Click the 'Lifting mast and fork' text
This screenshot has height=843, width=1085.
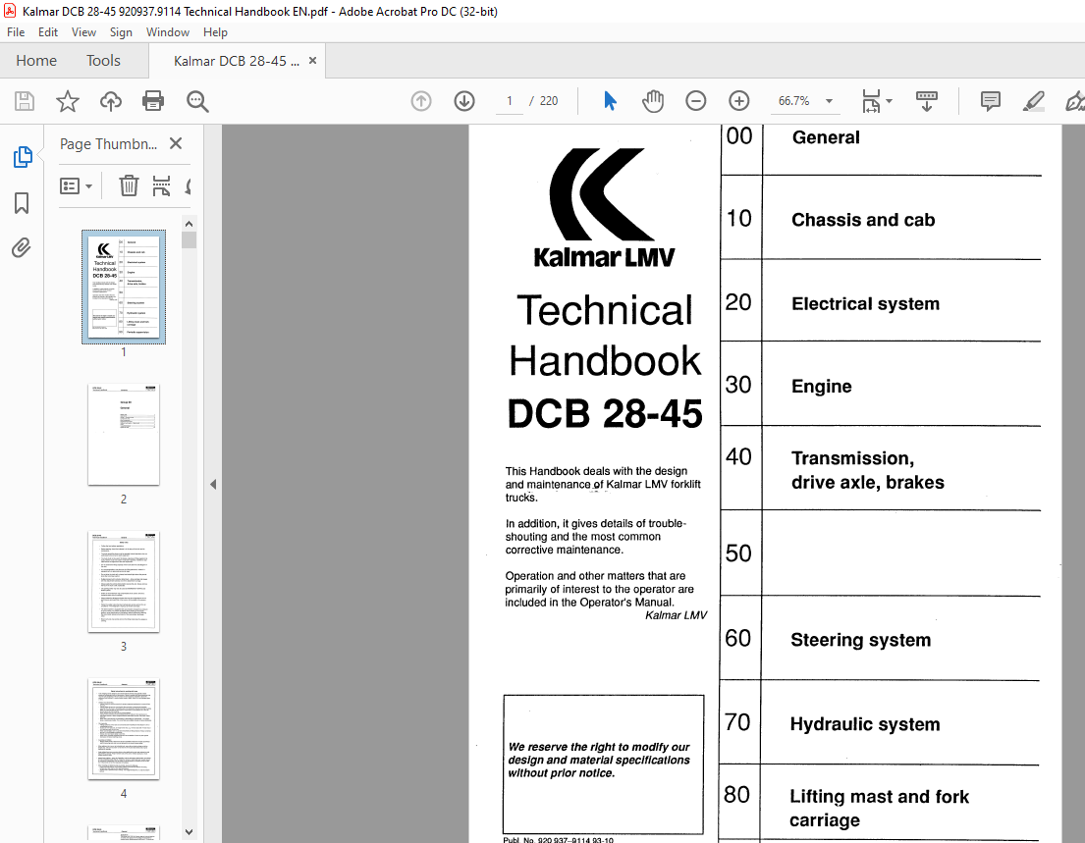coord(879,797)
